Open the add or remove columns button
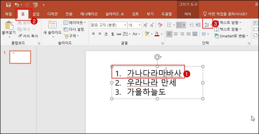The image size is (259, 134). [x=205, y=34]
